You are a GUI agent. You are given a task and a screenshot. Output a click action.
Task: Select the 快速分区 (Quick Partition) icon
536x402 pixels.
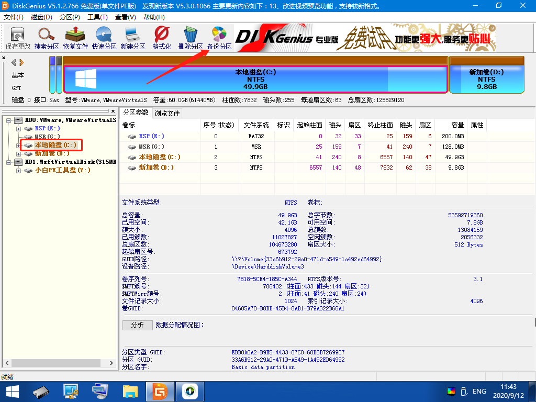pyautogui.click(x=104, y=37)
